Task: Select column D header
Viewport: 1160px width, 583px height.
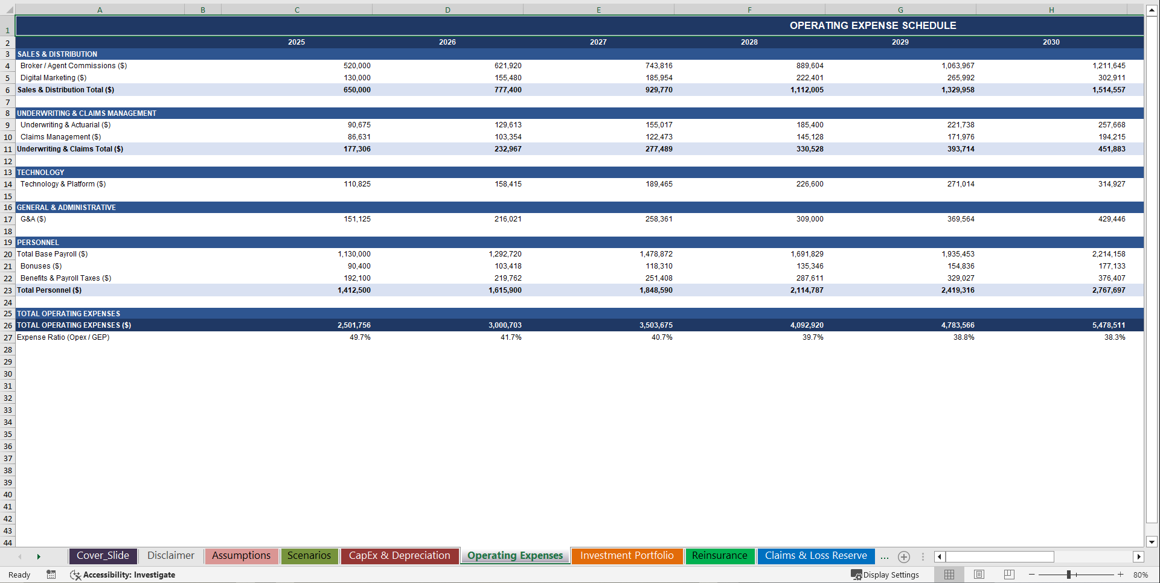Action: pyautogui.click(x=447, y=10)
